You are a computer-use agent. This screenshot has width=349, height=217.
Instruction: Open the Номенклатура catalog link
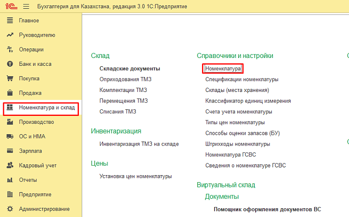(223, 69)
